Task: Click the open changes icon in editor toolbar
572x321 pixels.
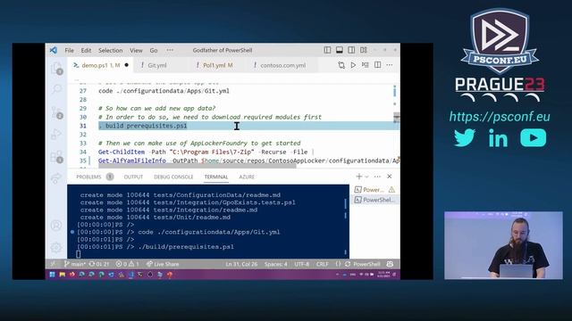Action: [x=341, y=65]
